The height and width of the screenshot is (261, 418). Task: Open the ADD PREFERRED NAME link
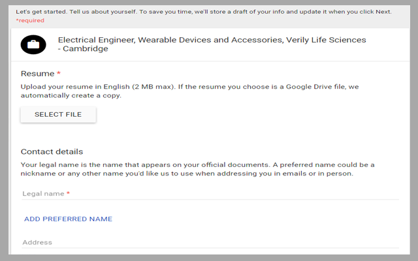[x=68, y=219]
